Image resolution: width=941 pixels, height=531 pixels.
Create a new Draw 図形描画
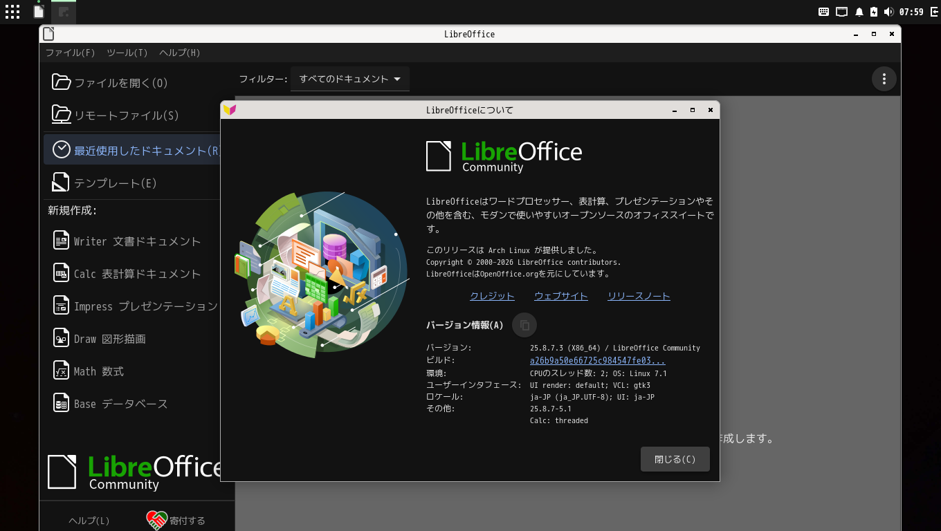click(x=110, y=339)
